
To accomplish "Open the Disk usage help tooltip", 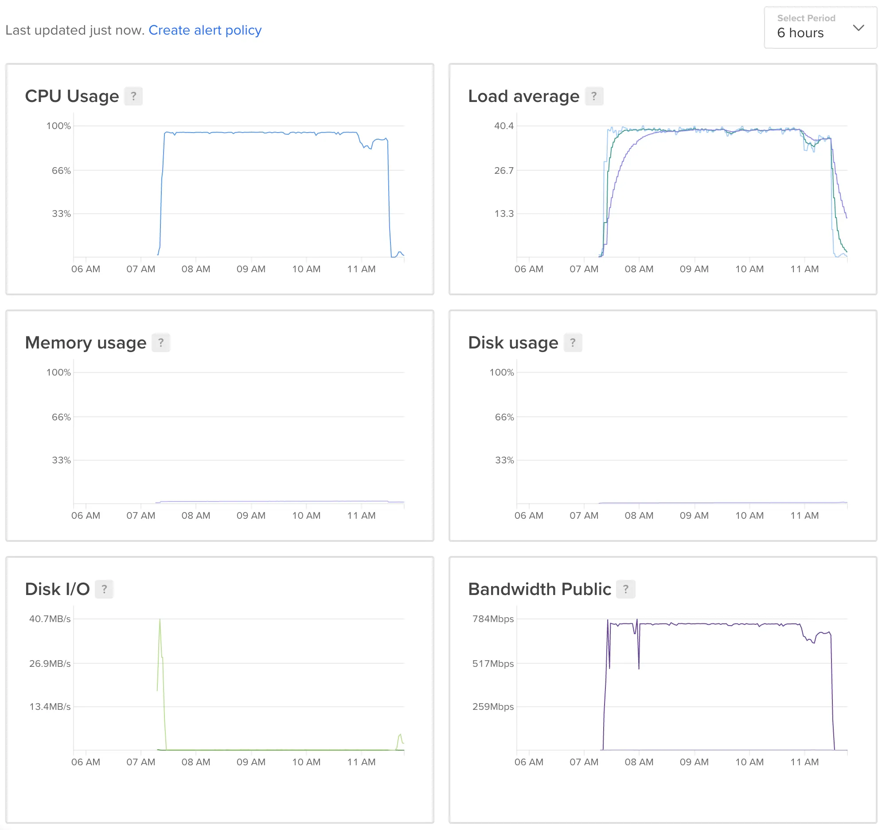I will 572,342.
